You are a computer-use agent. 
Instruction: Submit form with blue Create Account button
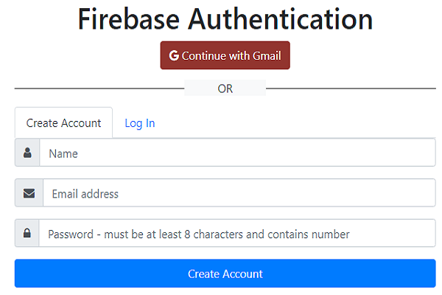[x=225, y=274]
